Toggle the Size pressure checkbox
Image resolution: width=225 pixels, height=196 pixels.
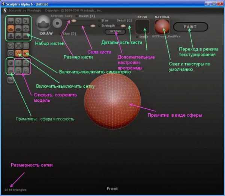pyautogui.click(x=99, y=21)
